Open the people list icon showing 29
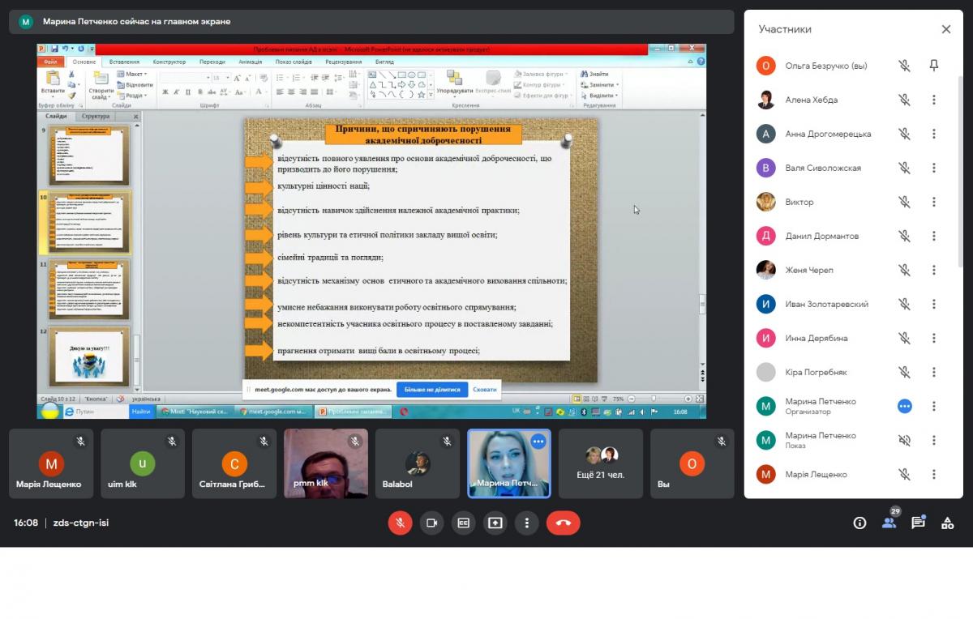 pyautogui.click(x=889, y=523)
